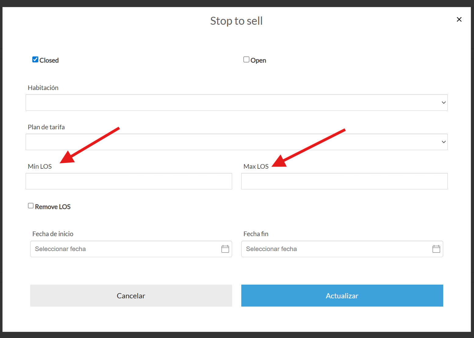Uncheck the Closed checkbox

[x=35, y=59]
